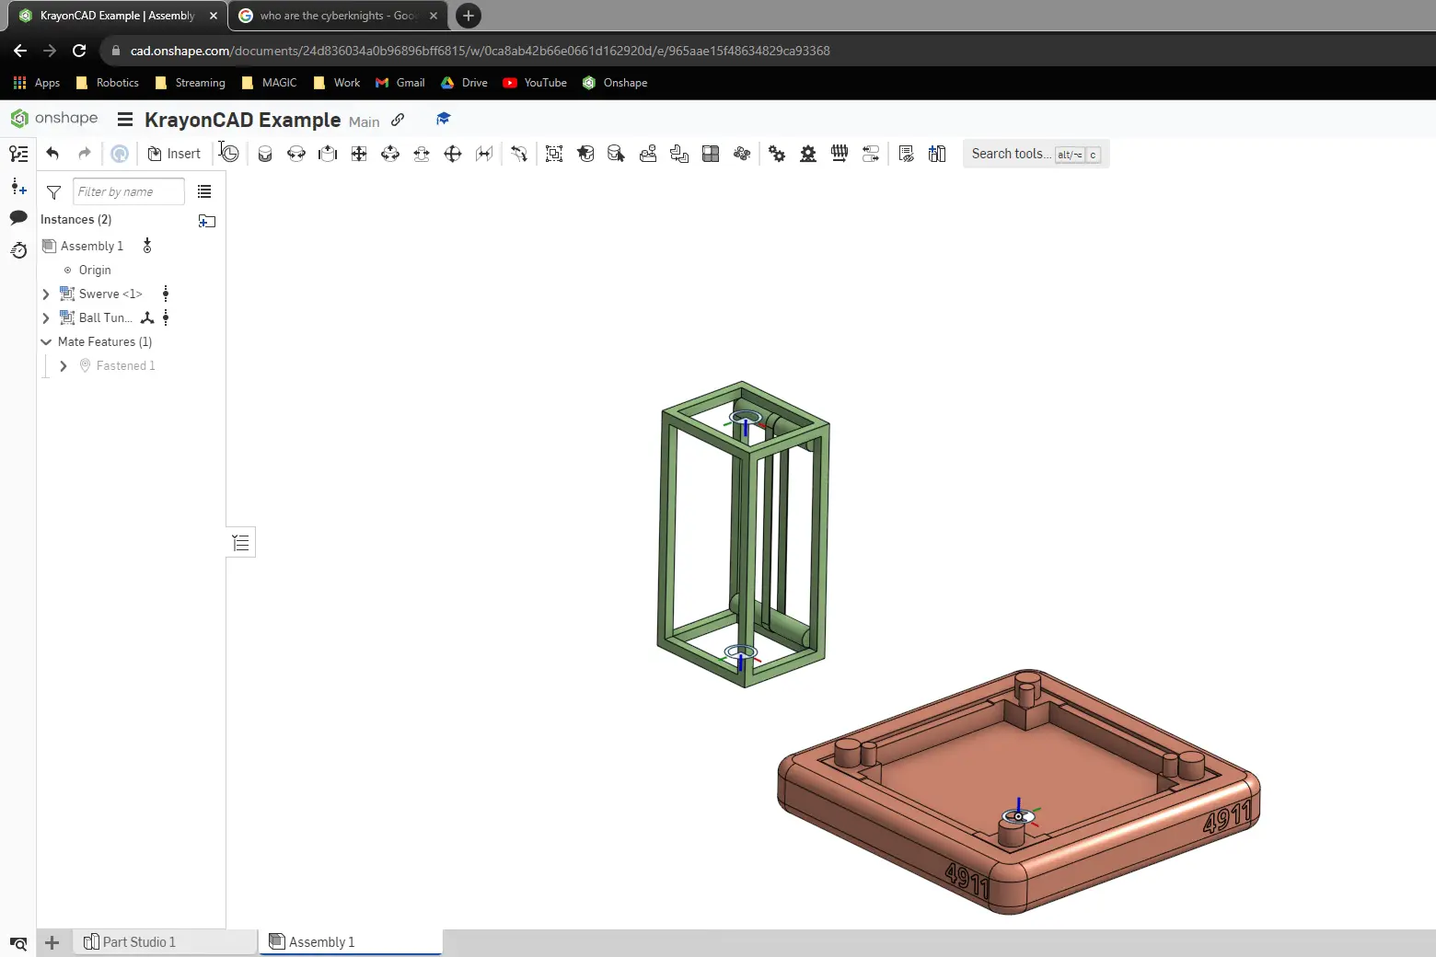This screenshot has height=957, width=1436.
Task: Open the Insert parts dialog
Action: (x=174, y=153)
